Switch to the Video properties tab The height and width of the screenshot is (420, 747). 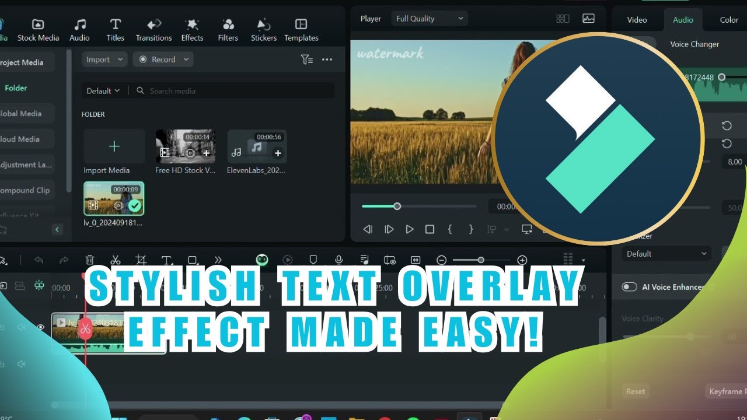(637, 20)
